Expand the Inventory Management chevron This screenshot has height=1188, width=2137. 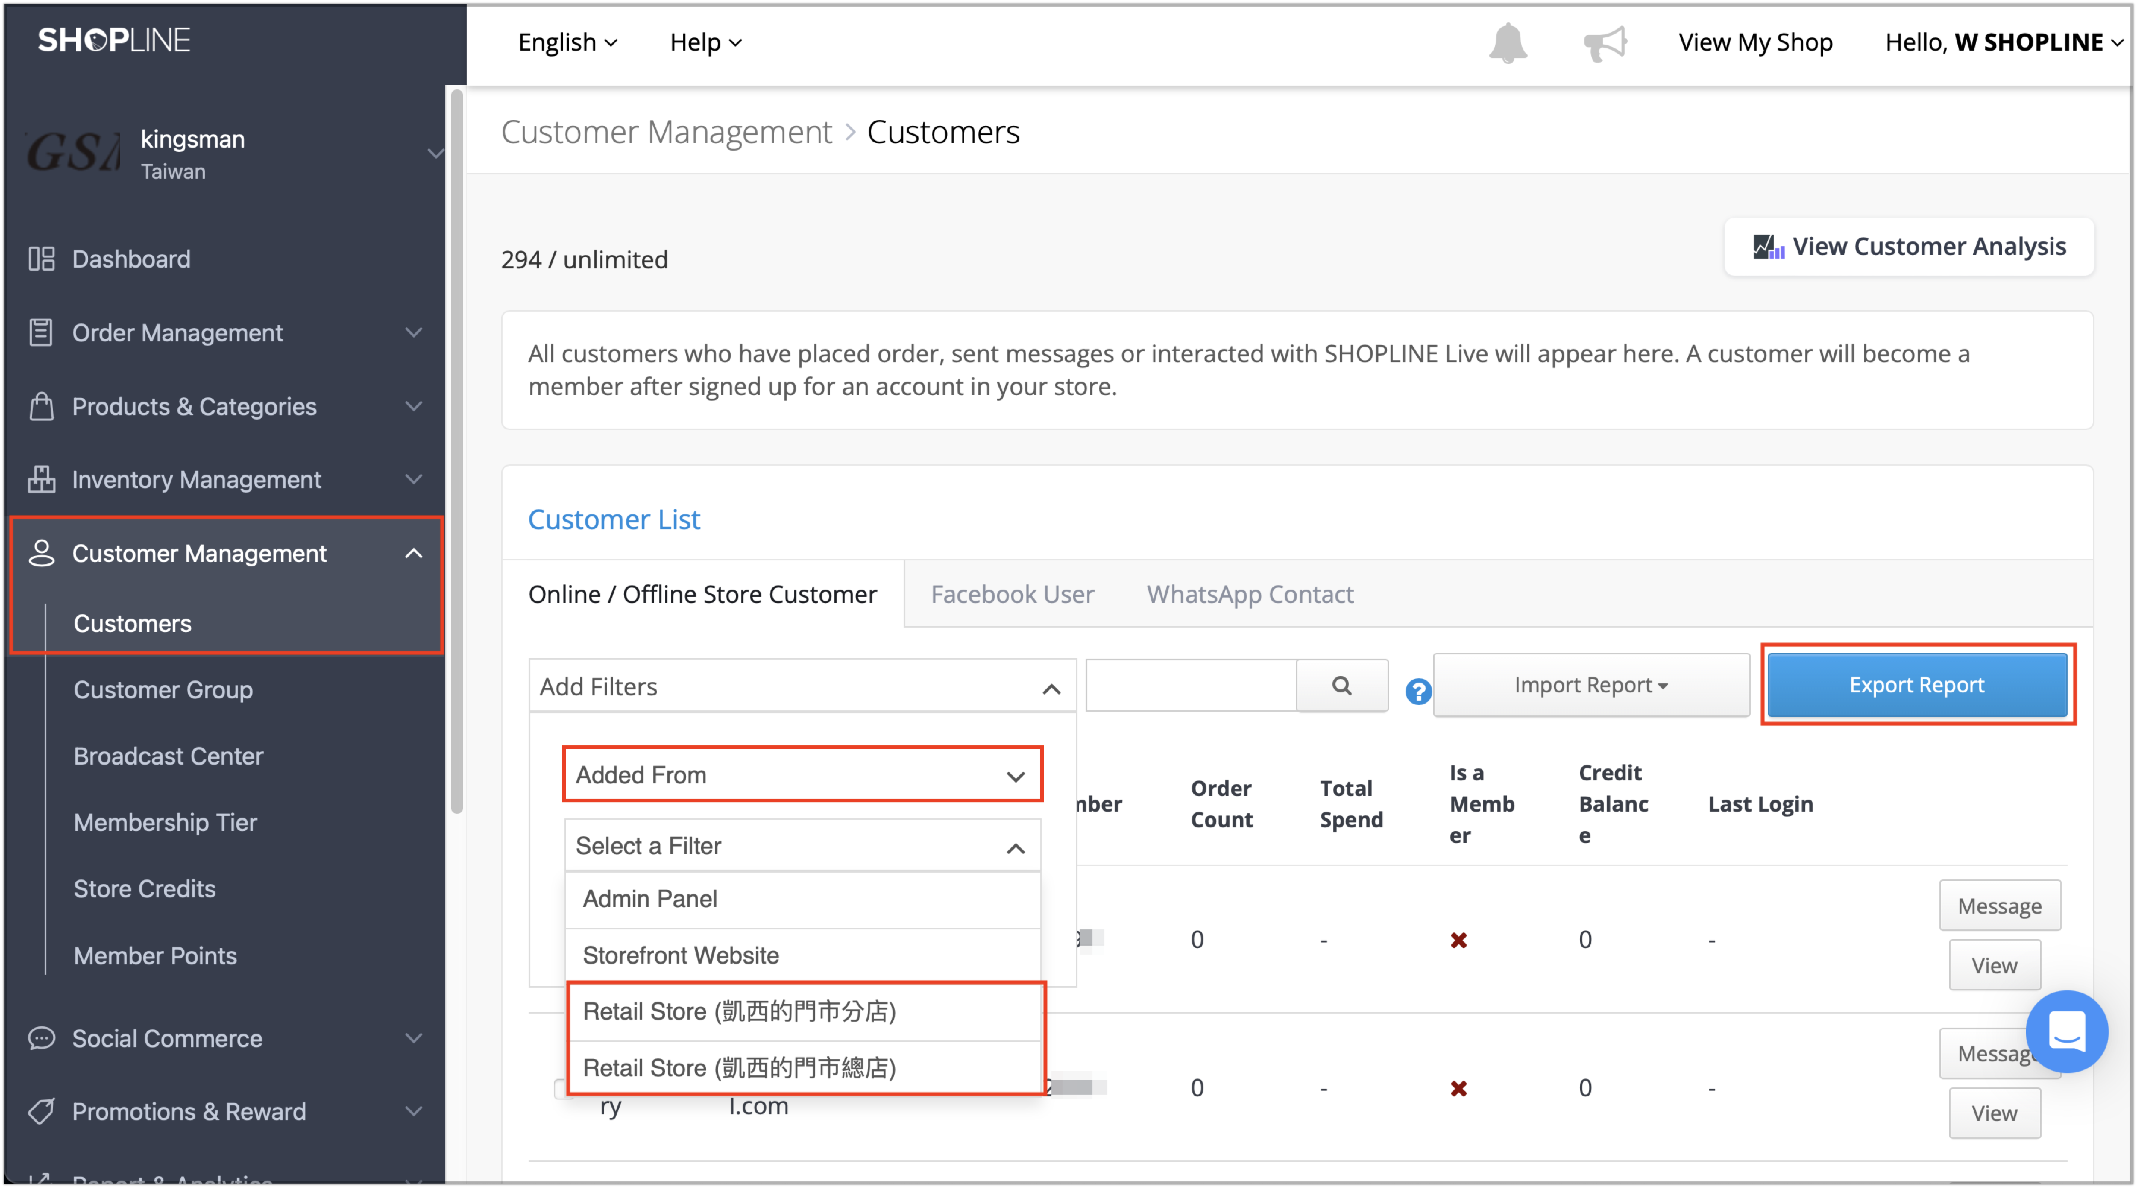(x=413, y=479)
